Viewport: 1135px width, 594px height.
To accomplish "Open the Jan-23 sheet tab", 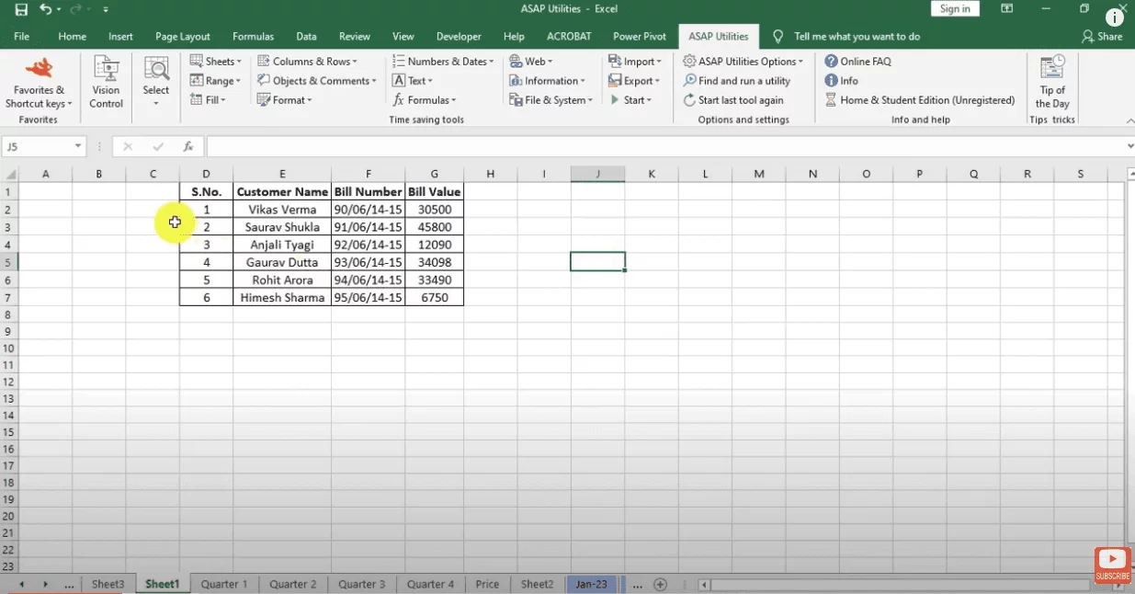I will [591, 585].
